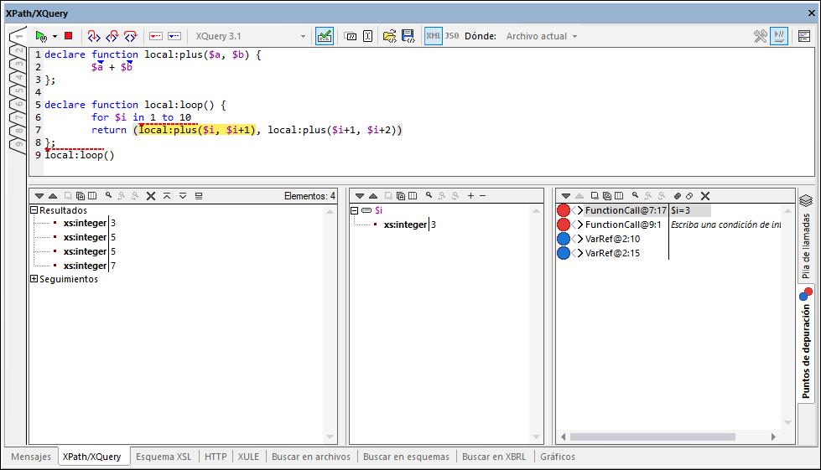
Task: Click the save XQuery file icon
Action: click(x=408, y=36)
